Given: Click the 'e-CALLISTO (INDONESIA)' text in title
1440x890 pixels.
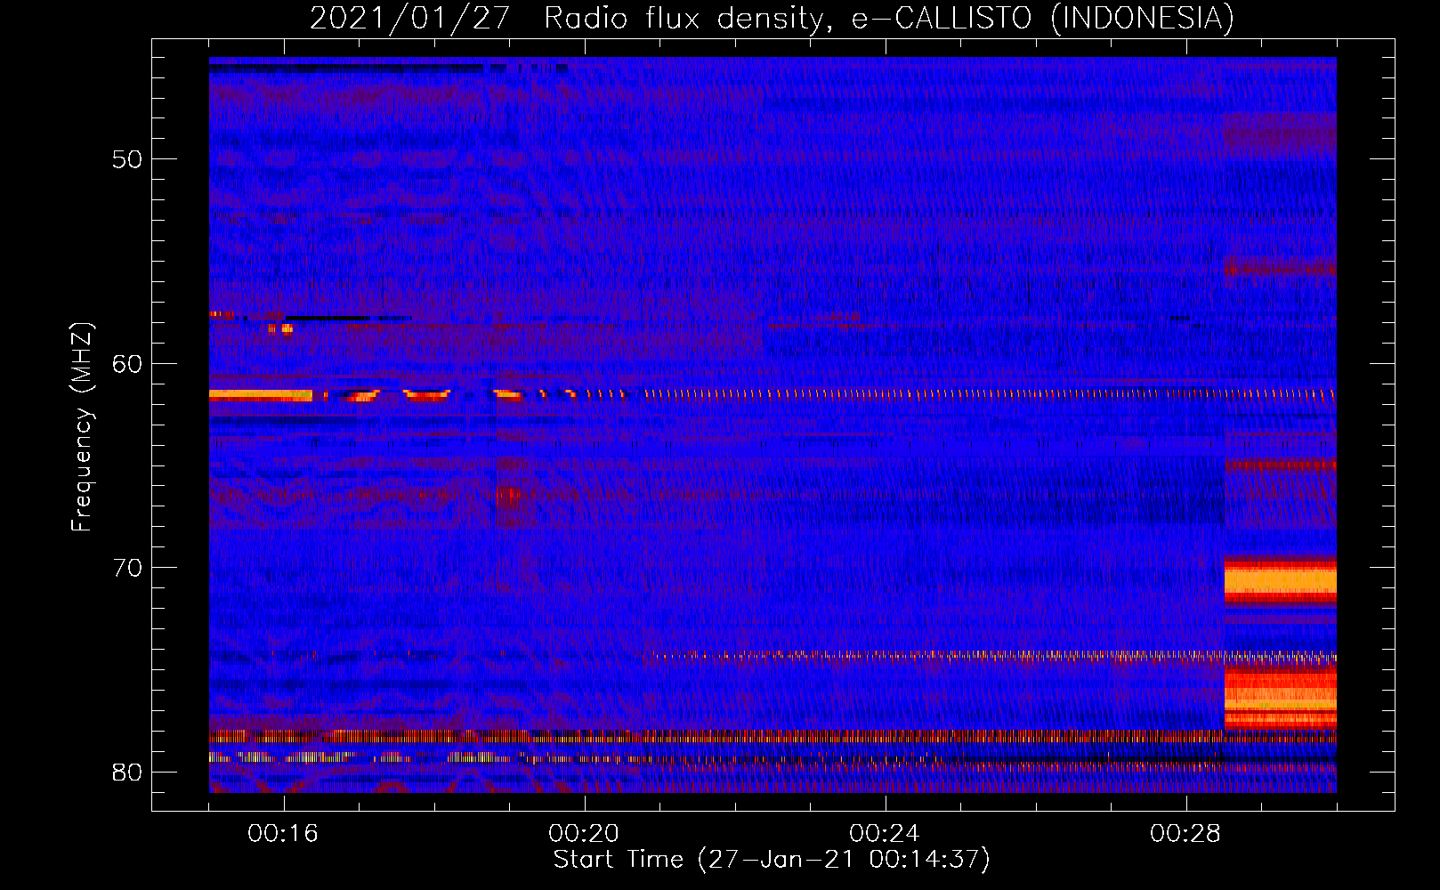Looking at the screenshot, I should [1043, 19].
